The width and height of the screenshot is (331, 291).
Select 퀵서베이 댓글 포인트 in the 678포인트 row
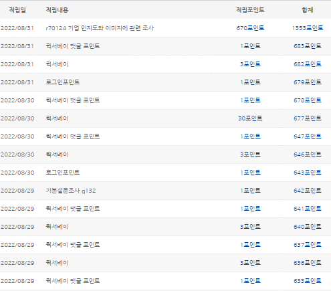click(x=73, y=100)
